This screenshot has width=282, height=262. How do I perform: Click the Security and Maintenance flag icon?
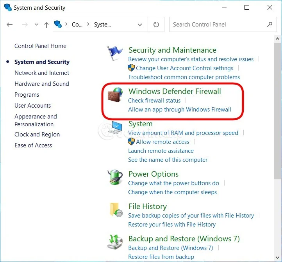tap(115, 53)
